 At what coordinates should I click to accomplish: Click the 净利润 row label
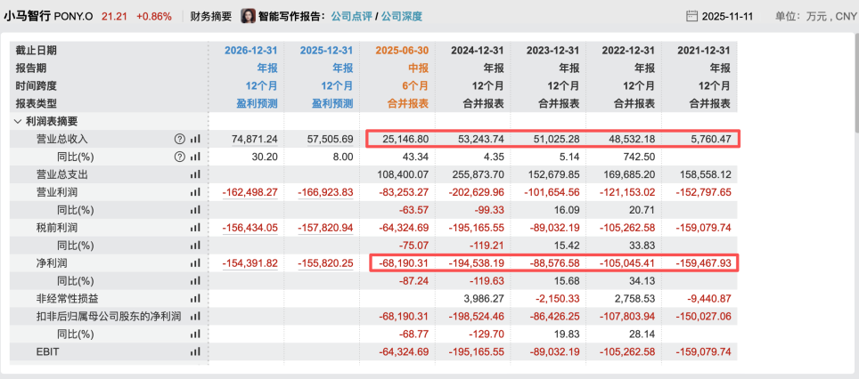52,263
